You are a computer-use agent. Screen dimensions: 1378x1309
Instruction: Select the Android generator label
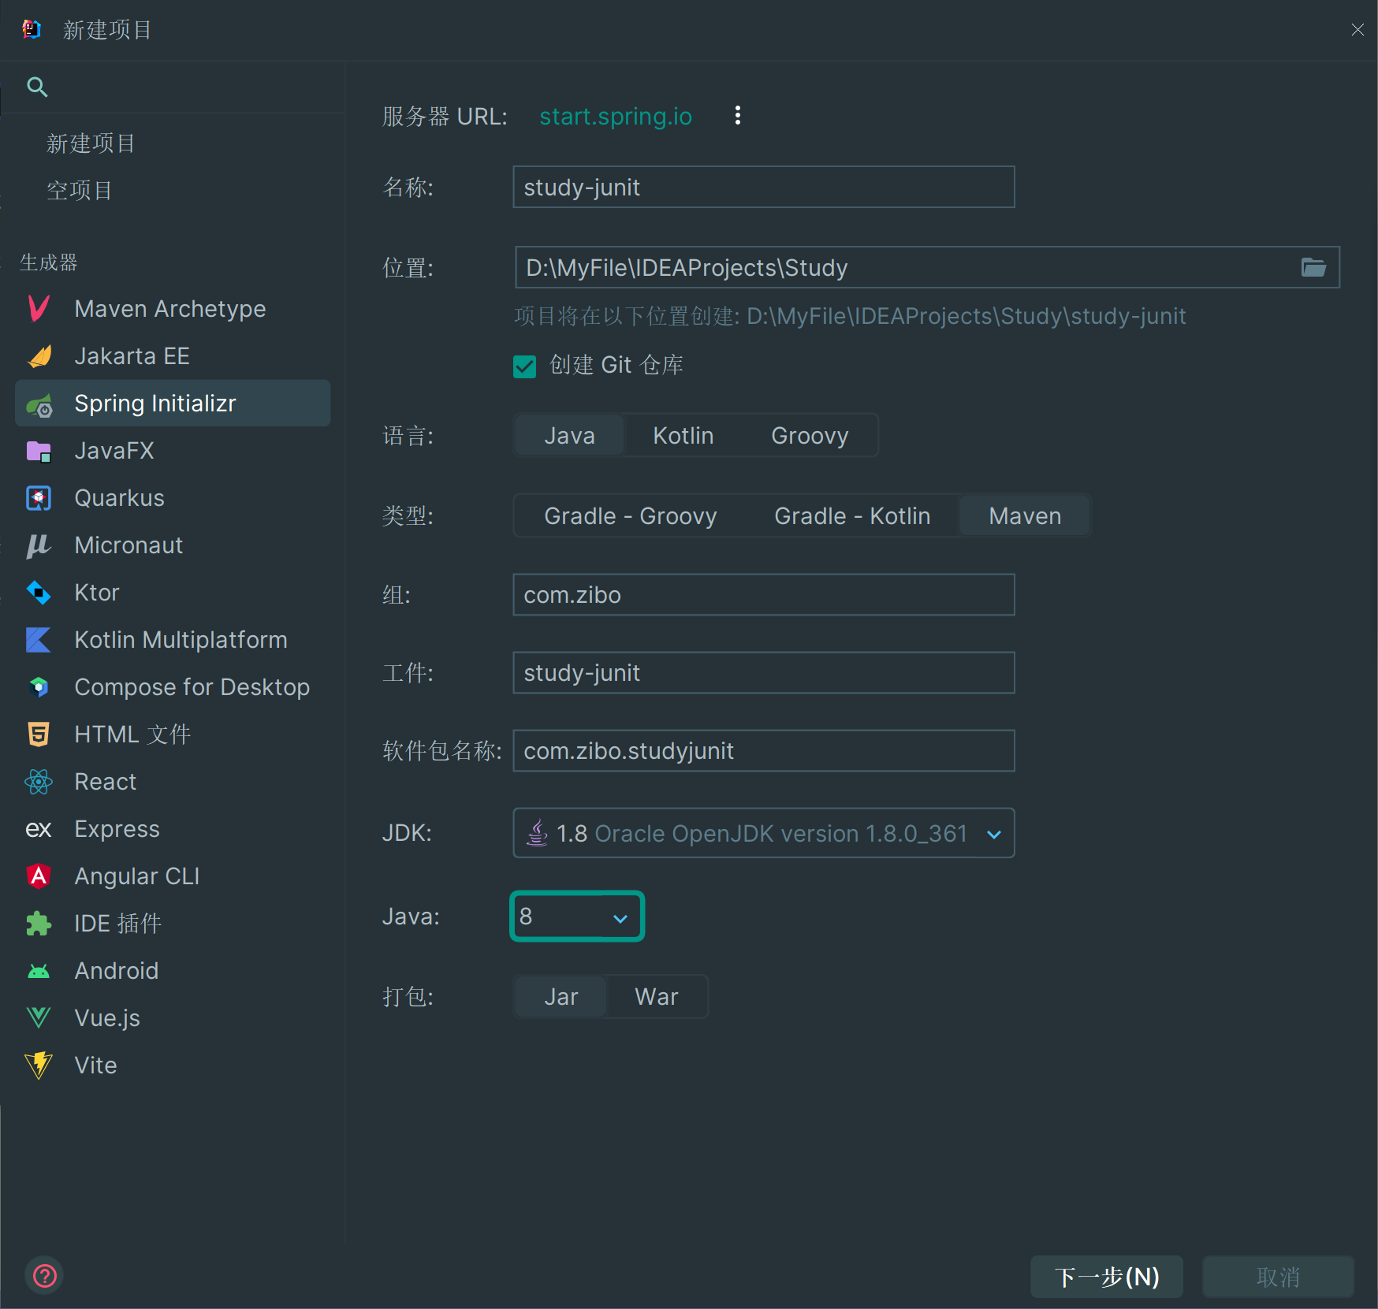tap(117, 971)
